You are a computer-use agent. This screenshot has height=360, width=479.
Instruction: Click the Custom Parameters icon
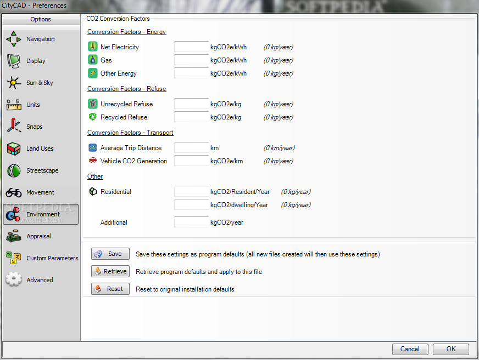click(x=13, y=258)
